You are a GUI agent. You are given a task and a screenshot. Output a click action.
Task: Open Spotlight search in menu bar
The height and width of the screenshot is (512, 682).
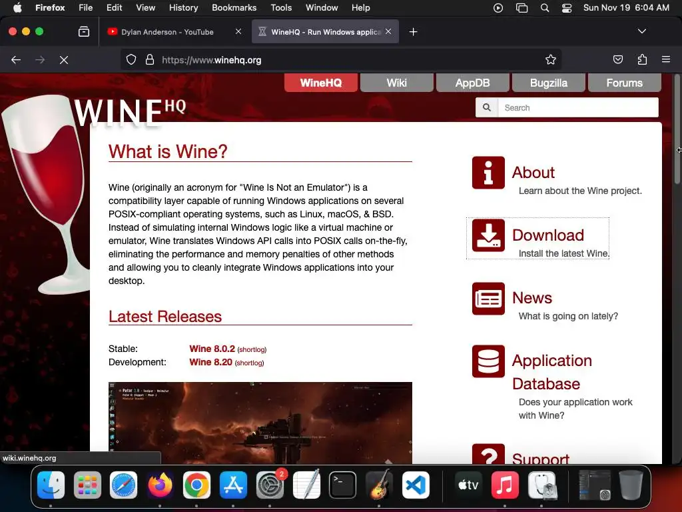tap(545, 8)
